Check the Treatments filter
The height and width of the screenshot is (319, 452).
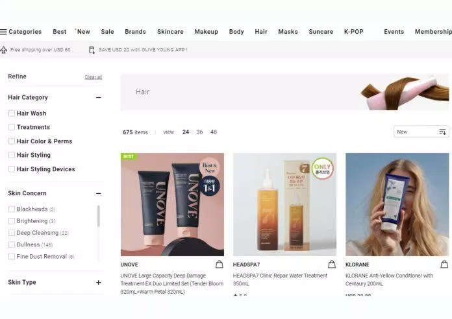pyautogui.click(x=12, y=127)
